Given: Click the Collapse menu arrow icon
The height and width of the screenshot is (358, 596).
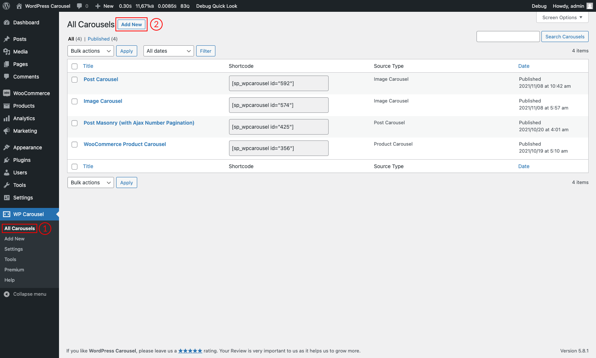Looking at the screenshot, I should (7, 294).
